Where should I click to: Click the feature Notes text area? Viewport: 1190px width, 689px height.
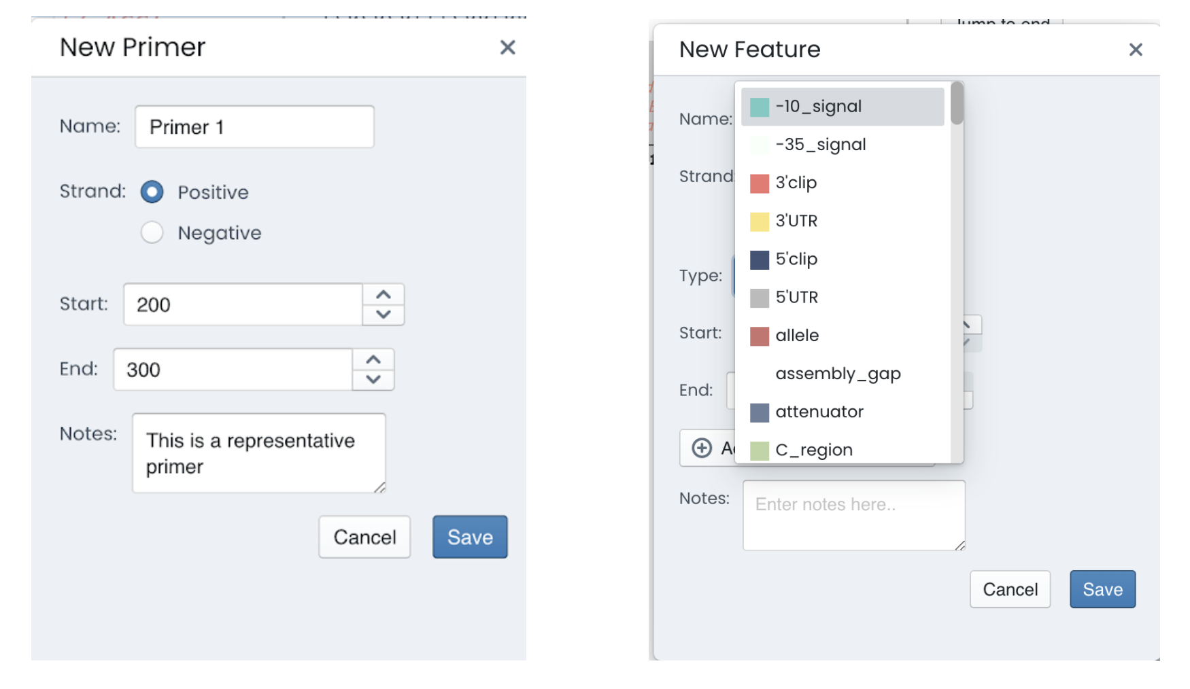853,515
